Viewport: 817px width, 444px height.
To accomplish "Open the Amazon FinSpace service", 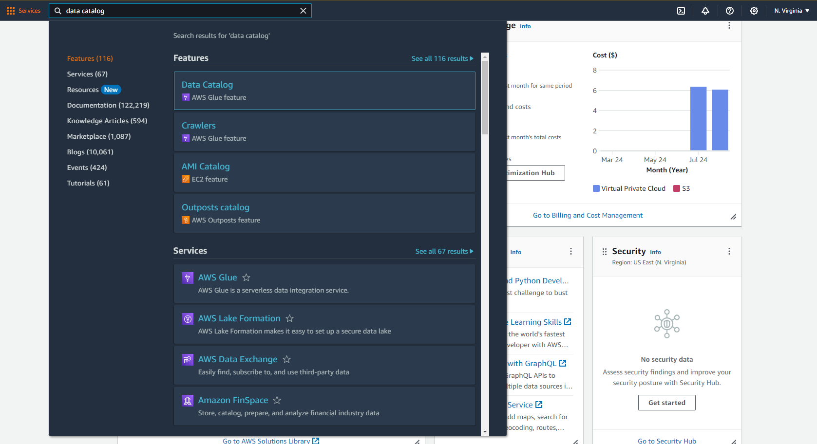I will (x=233, y=400).
